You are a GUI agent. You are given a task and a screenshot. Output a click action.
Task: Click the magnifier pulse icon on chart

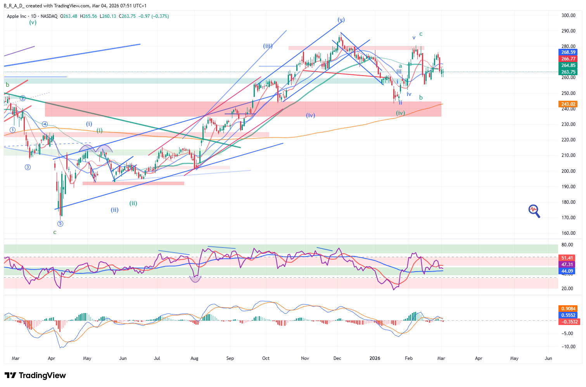[534, 211]
